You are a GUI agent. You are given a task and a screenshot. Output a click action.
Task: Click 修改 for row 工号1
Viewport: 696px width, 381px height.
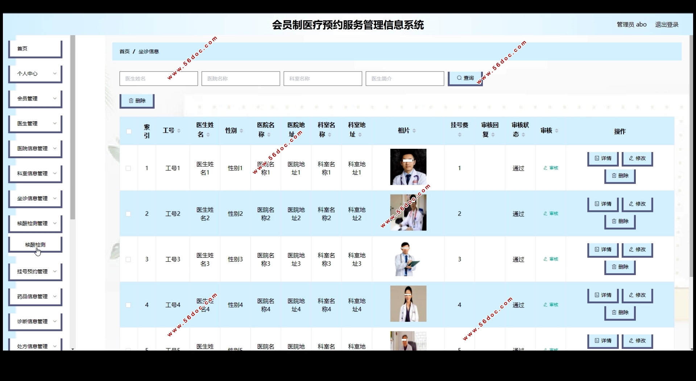(x=637, y=159)
